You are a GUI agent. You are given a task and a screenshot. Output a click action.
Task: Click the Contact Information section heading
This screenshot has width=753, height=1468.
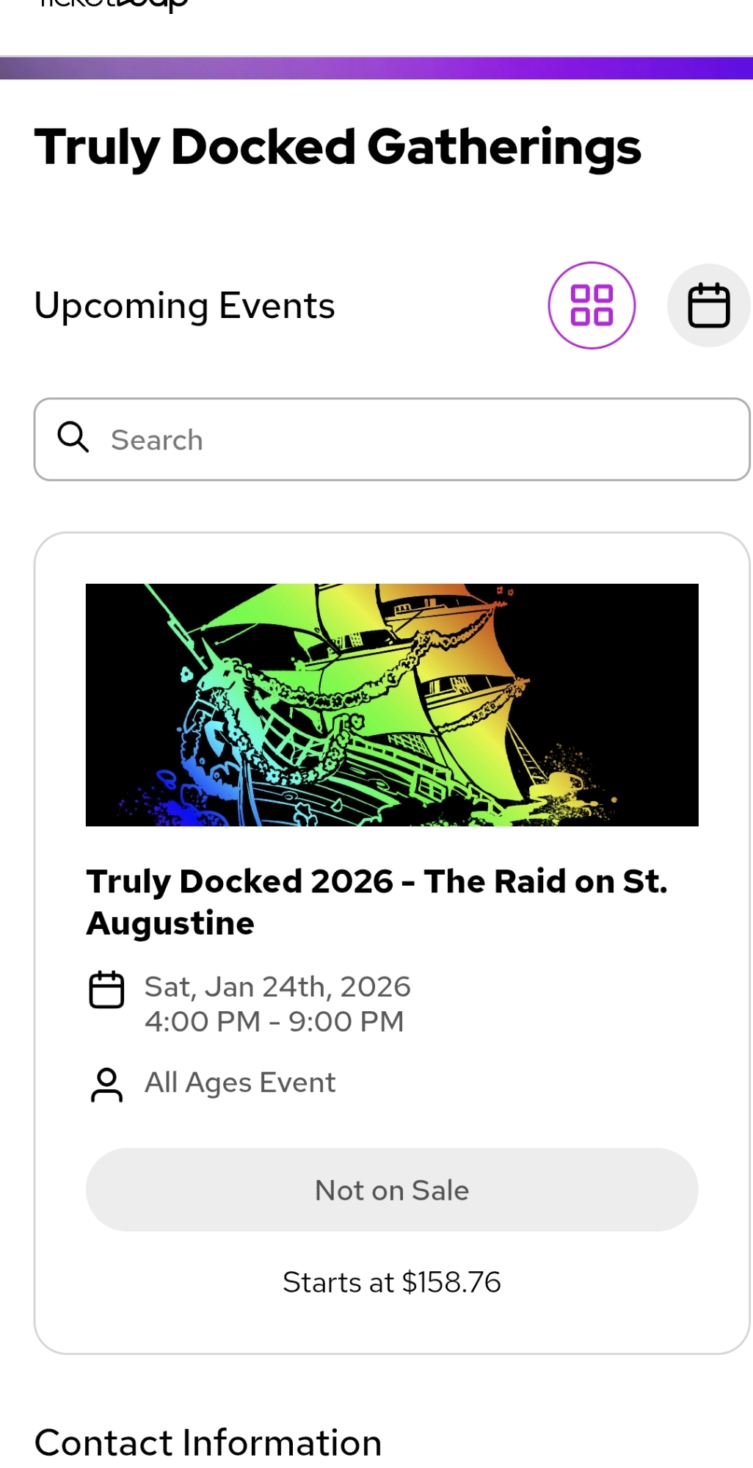pyautogui.click(x=208, y=1442)
